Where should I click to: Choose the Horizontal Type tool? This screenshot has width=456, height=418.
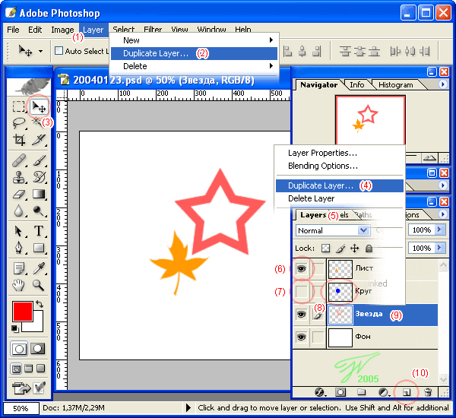39,231
